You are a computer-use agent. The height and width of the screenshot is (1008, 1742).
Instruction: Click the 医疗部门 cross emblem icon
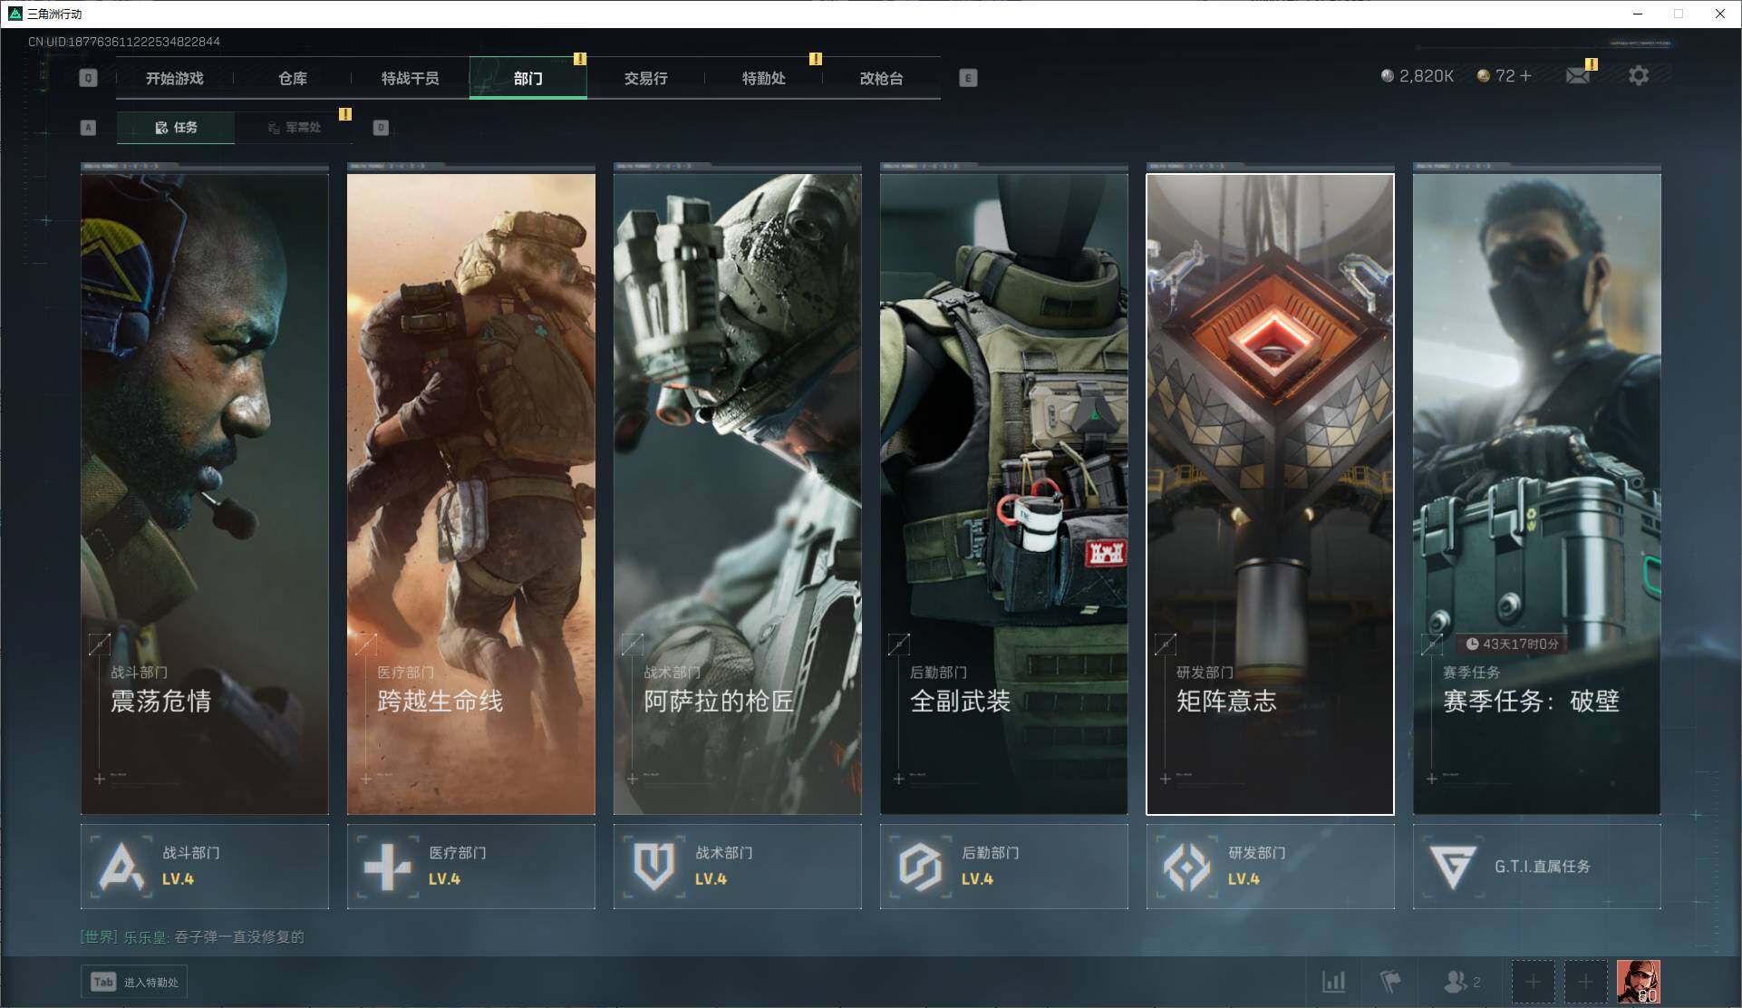click(x=388, y=867)
